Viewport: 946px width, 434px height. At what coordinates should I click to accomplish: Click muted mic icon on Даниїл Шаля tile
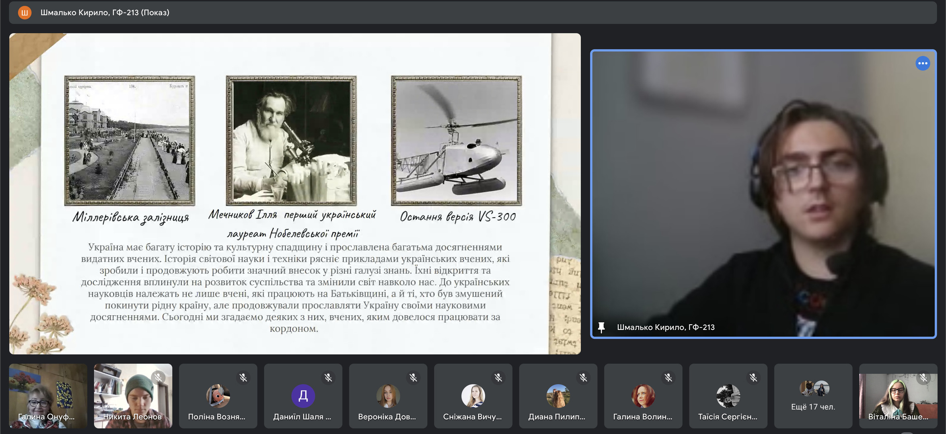point(328,378)
